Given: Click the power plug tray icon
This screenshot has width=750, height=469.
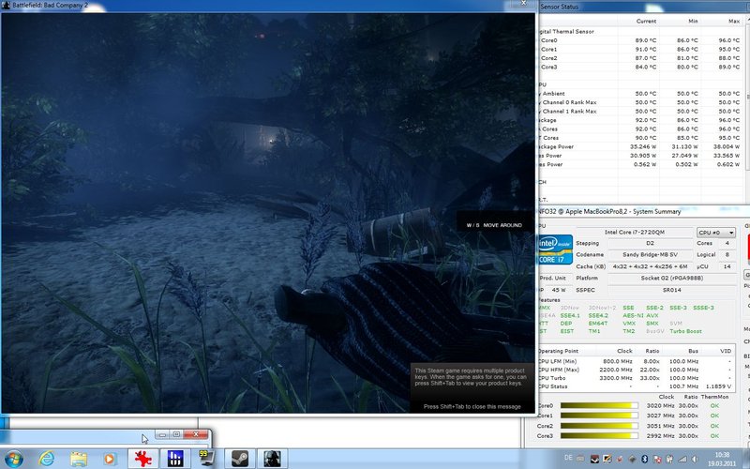Looking at the screenshot, I should click(x=669, y=459).
